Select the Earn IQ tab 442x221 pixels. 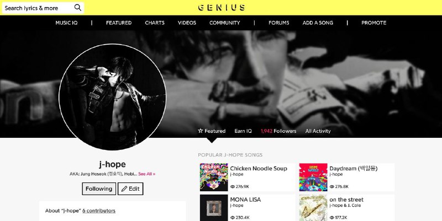coord(243,131)
